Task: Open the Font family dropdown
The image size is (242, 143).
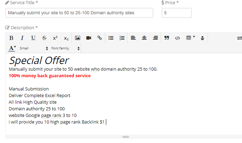Action: click(65, 48)
